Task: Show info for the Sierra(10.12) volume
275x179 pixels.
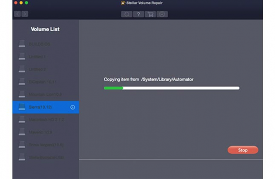Action: [x=73, y=107]
